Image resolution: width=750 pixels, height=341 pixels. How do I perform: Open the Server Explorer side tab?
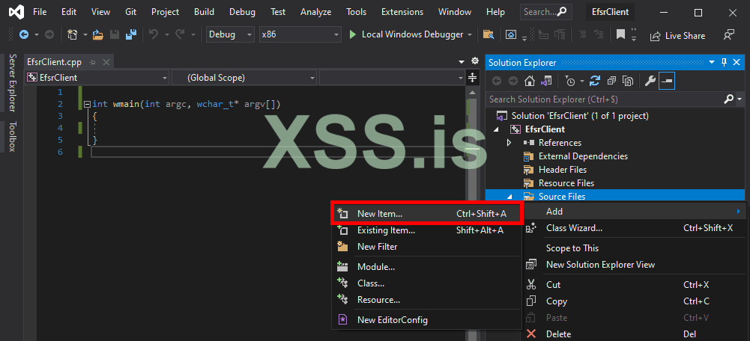tap(13, 85)
